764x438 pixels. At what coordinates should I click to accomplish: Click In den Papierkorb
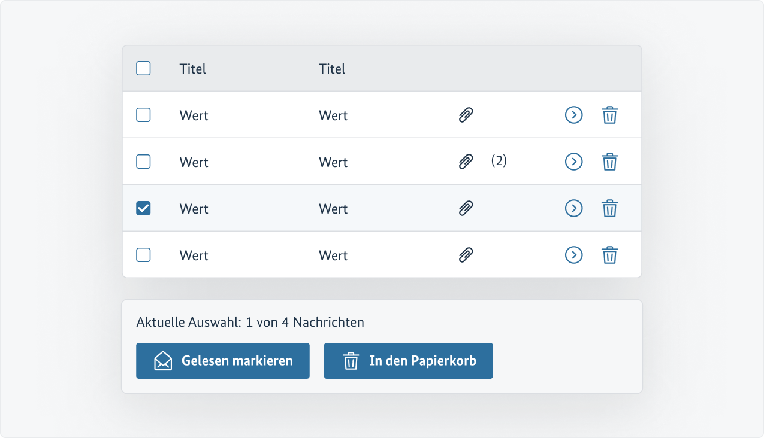coord(408,360)
